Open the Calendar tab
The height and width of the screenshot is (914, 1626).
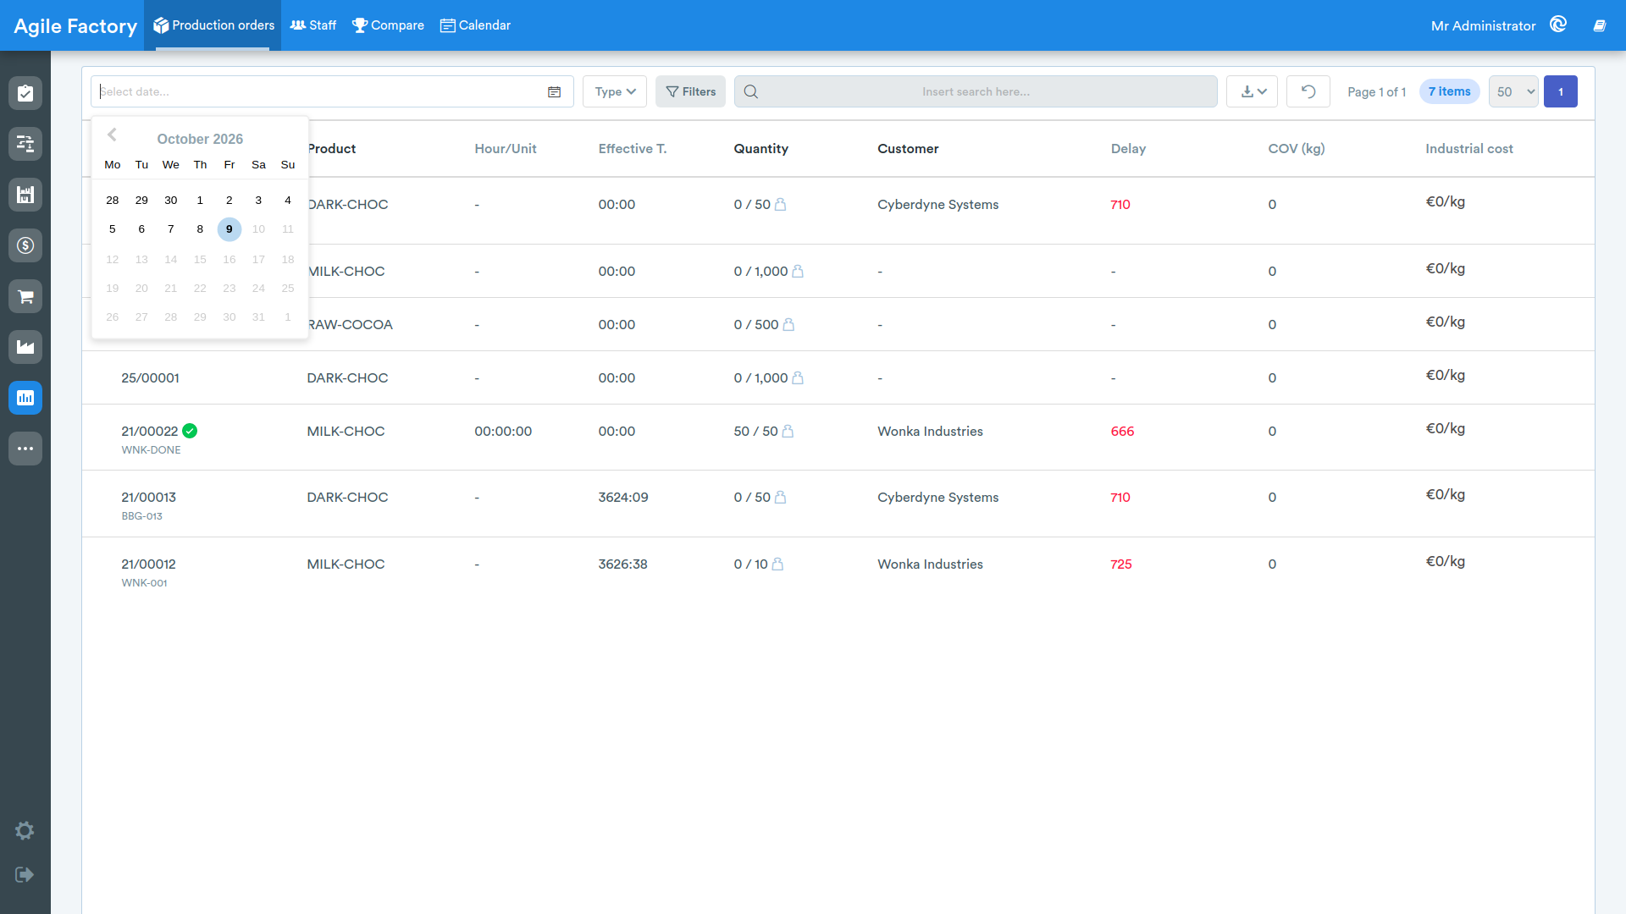pos(475,25)
